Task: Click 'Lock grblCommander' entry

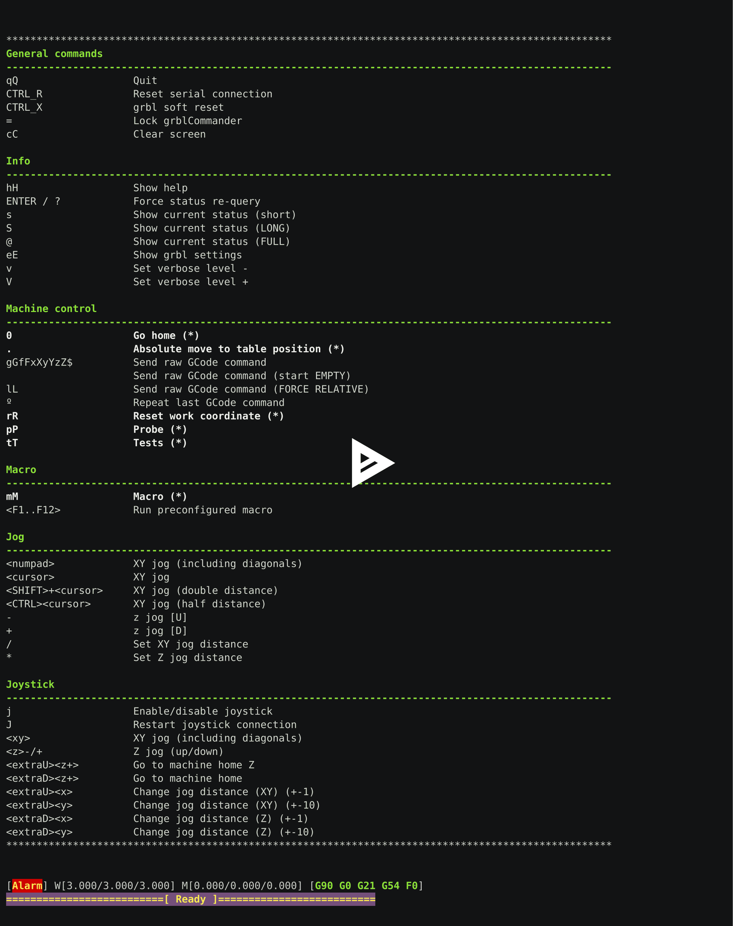Action: tap(188, 120)
